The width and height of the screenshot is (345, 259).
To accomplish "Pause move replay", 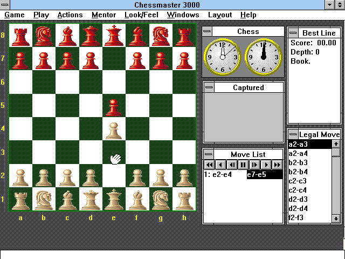I will coord(243,165).
